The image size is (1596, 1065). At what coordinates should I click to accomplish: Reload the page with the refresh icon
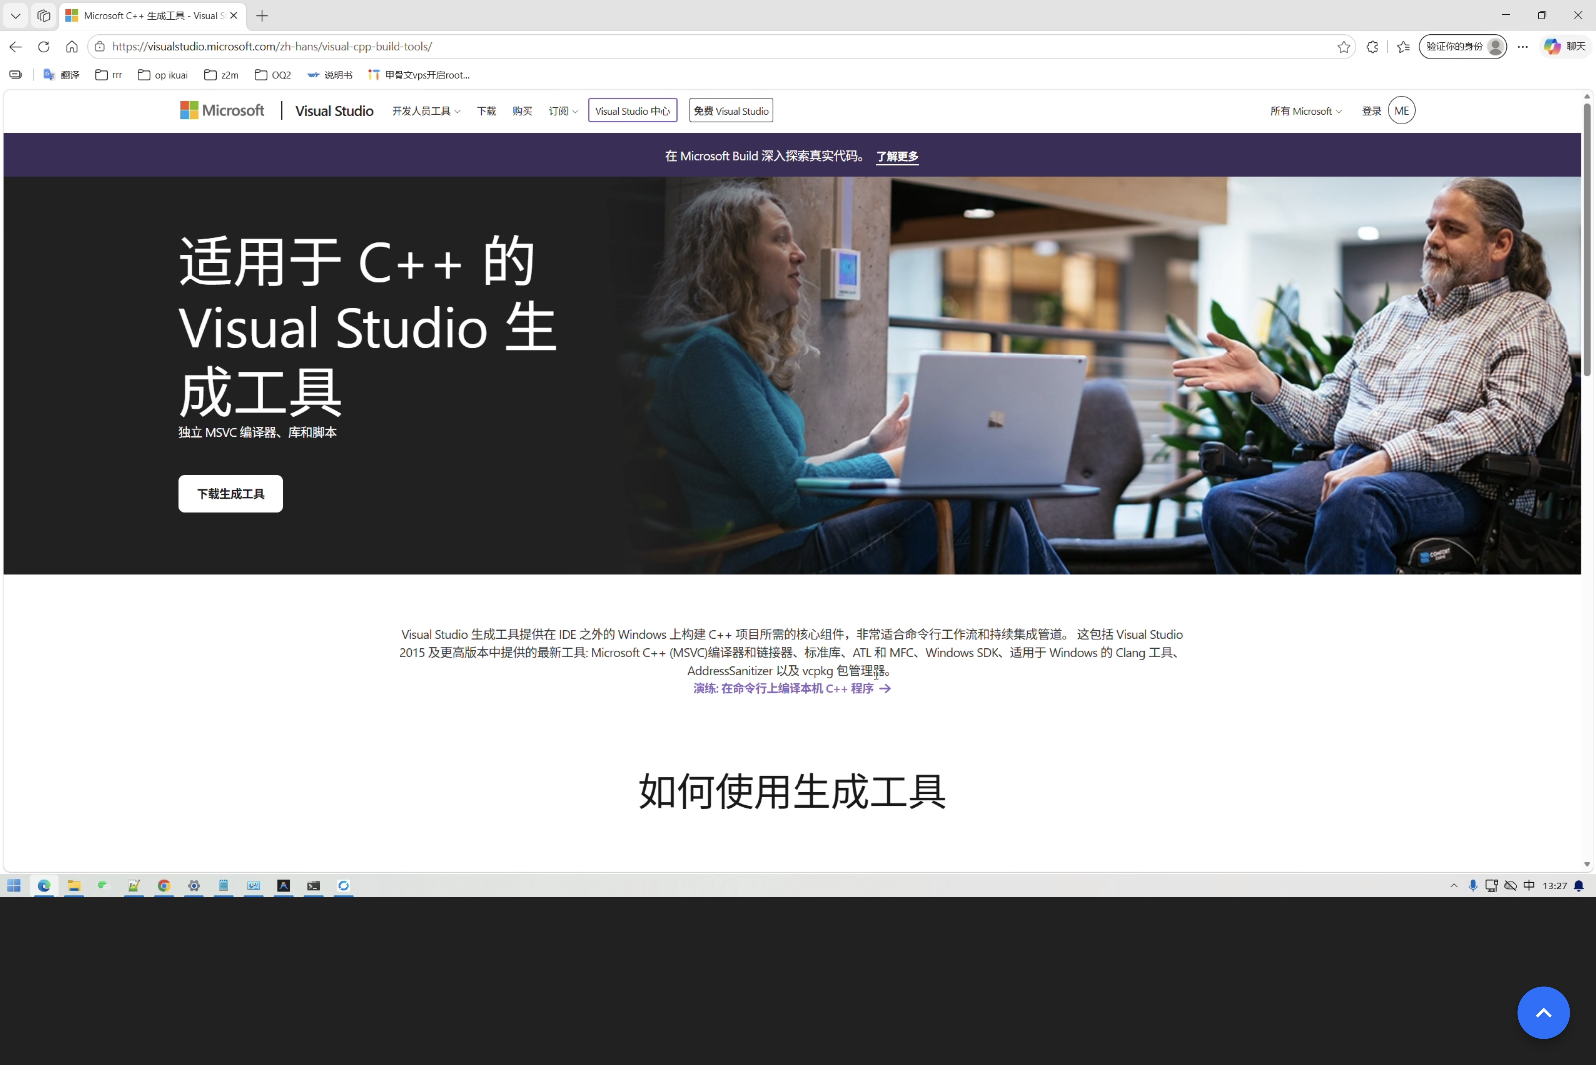(x=44, y=47)
